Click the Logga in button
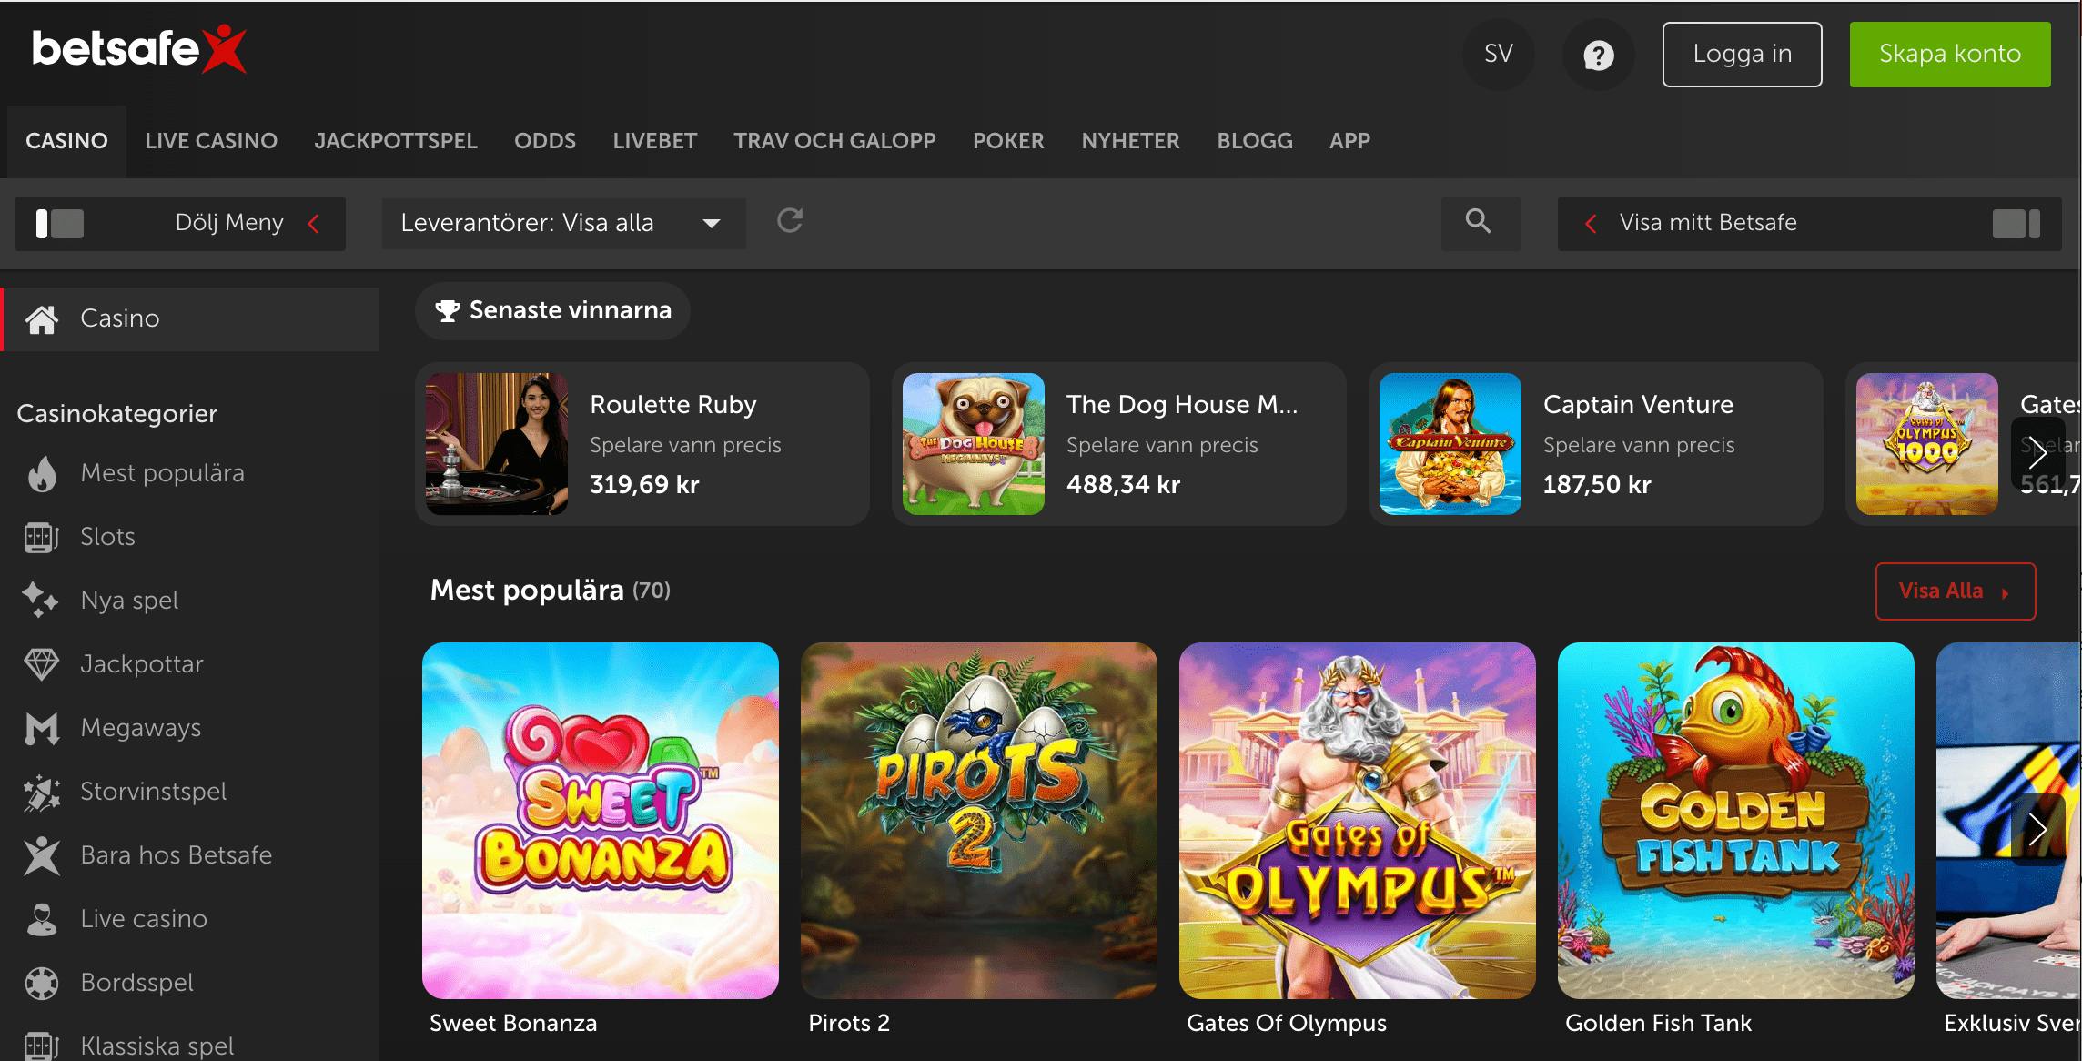This screenshot has width=2082, height=1061. (x=1742, y=55)
